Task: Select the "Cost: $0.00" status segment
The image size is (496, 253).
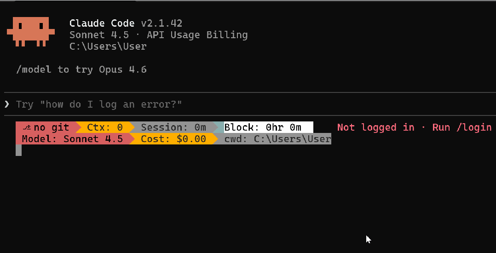Action: tap(173, 139)
